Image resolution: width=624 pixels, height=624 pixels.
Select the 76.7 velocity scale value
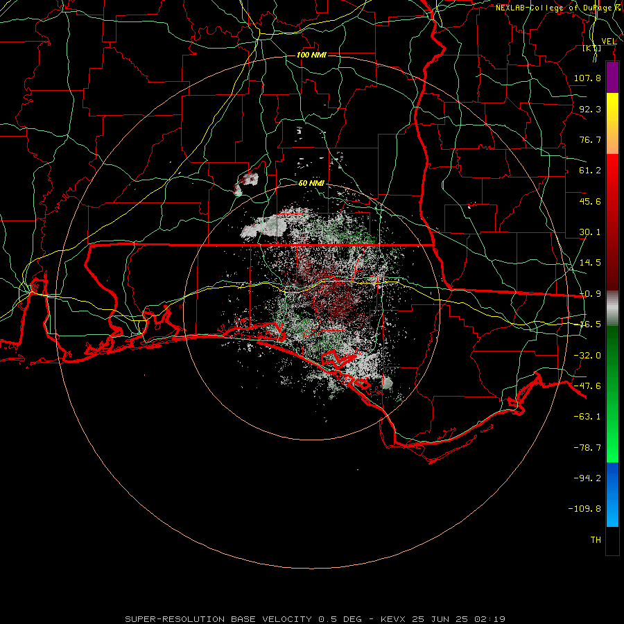pyautogui.click(x=590, y=139)
